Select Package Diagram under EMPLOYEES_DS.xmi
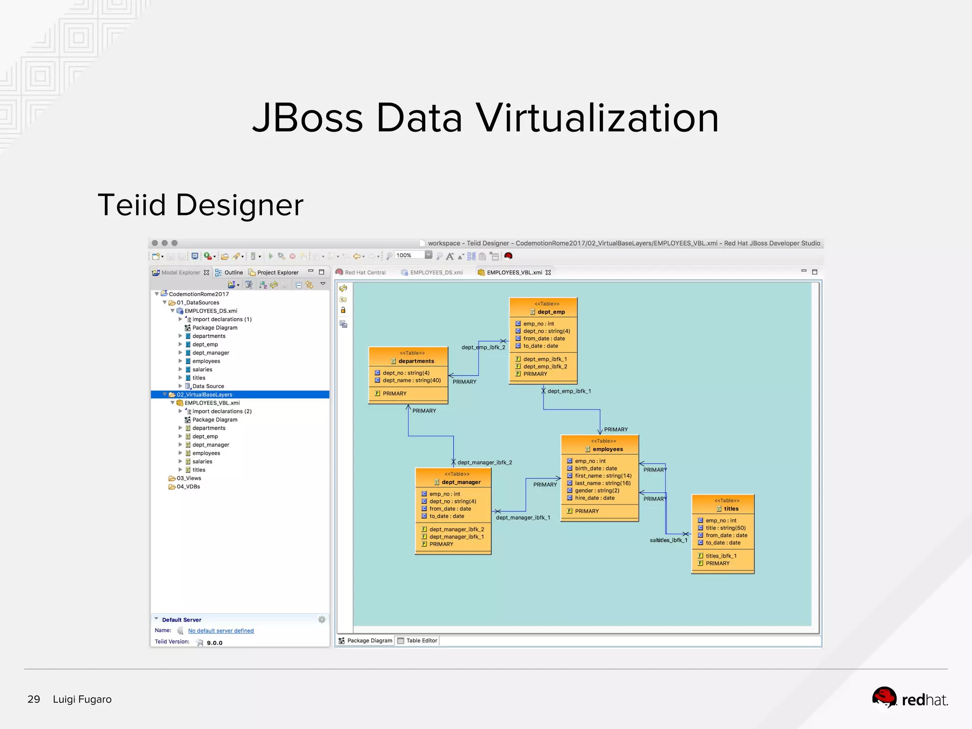 211,328
